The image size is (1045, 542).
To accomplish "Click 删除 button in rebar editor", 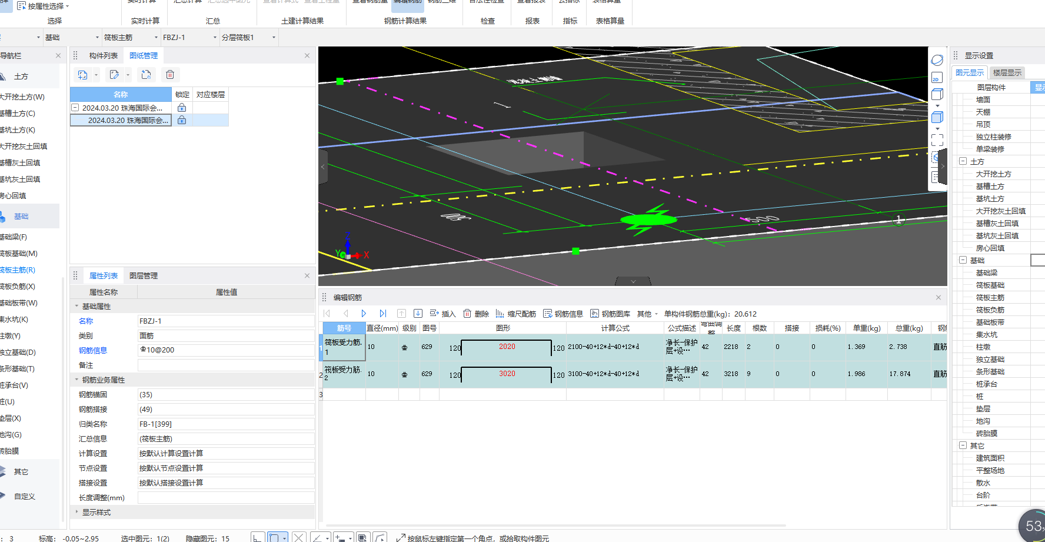I will (x=476, y=314).
